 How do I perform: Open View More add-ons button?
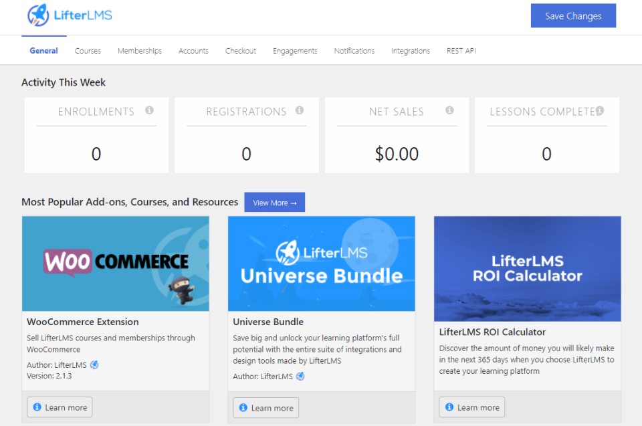tap(275, 203)
